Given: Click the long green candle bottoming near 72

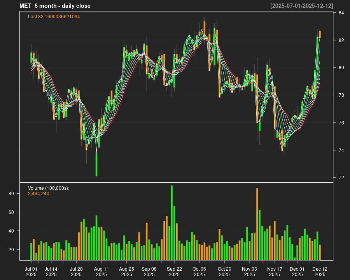Looking at the screenshot, I should pos(96,164).
